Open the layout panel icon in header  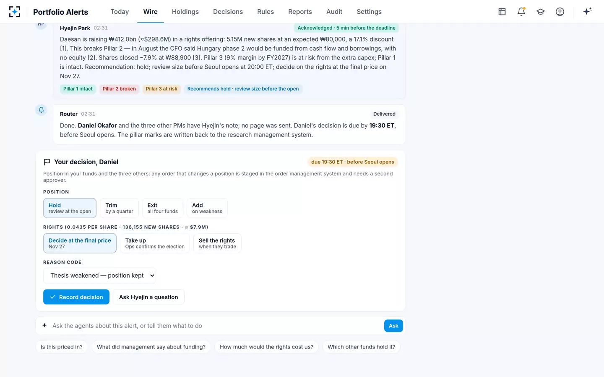point(502,12)
